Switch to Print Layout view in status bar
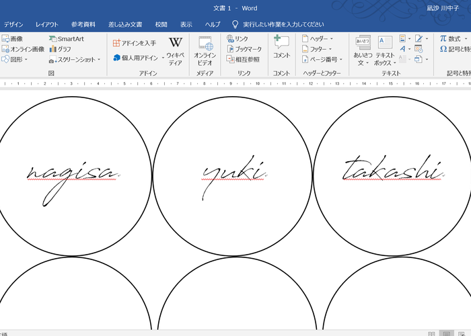 coord(447,333)
